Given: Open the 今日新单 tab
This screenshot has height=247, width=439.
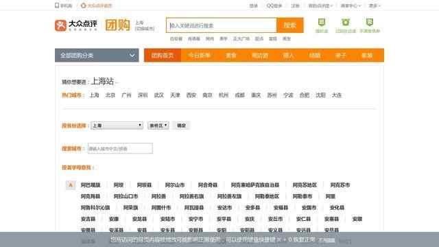Looking at the screenshot, I should pos(199,56).
